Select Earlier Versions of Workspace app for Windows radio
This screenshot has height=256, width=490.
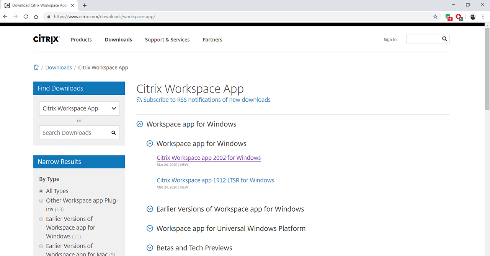(41, 219)
